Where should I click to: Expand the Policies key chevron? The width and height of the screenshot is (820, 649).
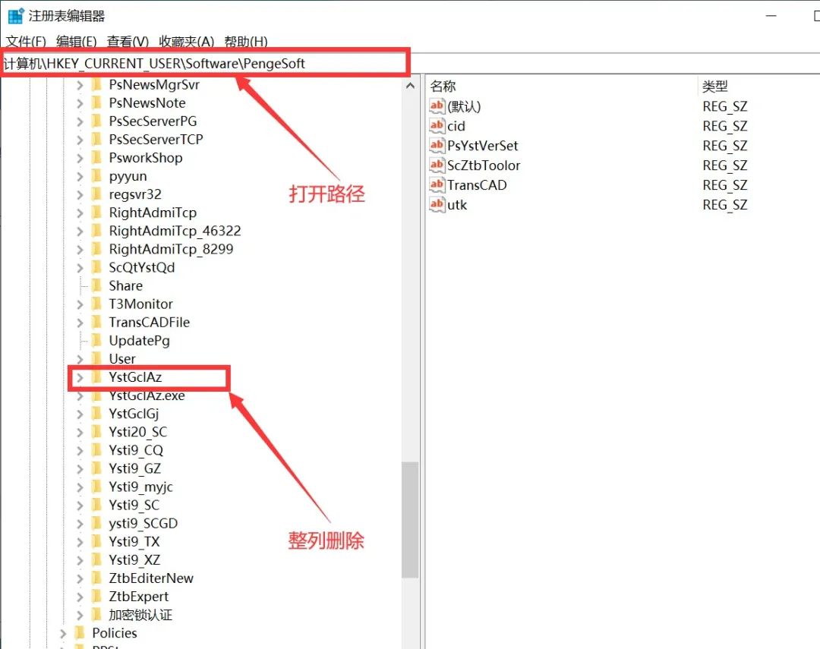[x=64, y=633]
